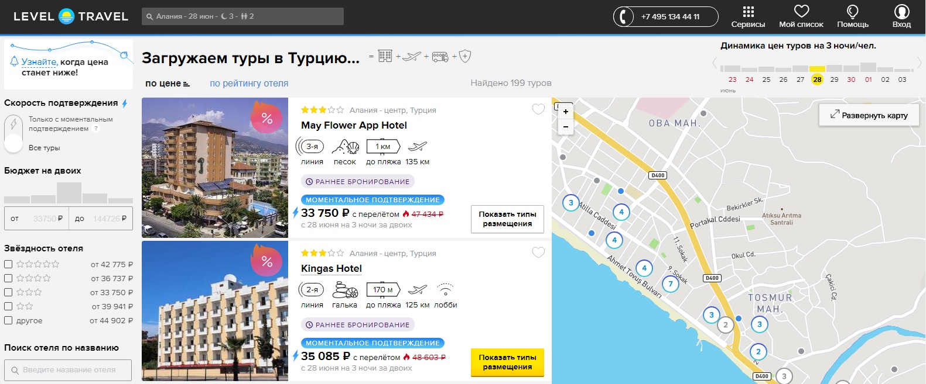Click the budget от minimum price field

tap(36, 219)
